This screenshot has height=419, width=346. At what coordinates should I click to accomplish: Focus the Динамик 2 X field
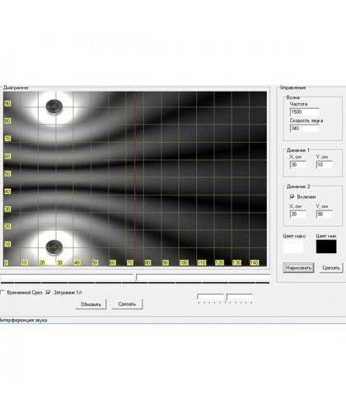tap(297, 214)
